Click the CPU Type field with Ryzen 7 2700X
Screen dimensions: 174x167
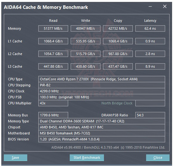click(x=102, y=79)
